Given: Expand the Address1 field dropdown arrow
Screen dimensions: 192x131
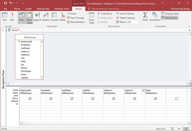Looking at the screenshot, I should click(143, 91).
